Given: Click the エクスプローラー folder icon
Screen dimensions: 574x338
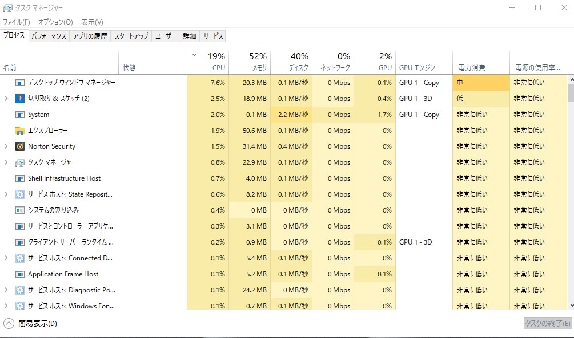Looking at the screenshot, I should (20, 131).
